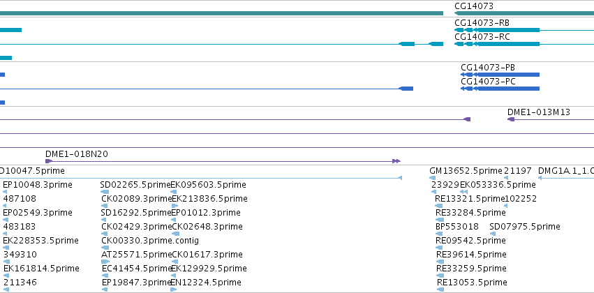Select the RE13053.5prime EST label
Viewport: 594px width, 293px height.
pyautogui.click(x=472, y=283)
